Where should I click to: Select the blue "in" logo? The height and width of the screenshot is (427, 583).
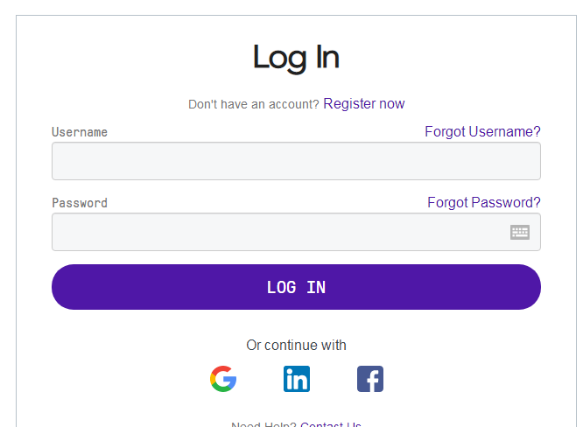tap(297, 379)
